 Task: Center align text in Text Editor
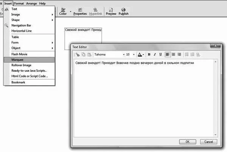(x=173, y=55)
